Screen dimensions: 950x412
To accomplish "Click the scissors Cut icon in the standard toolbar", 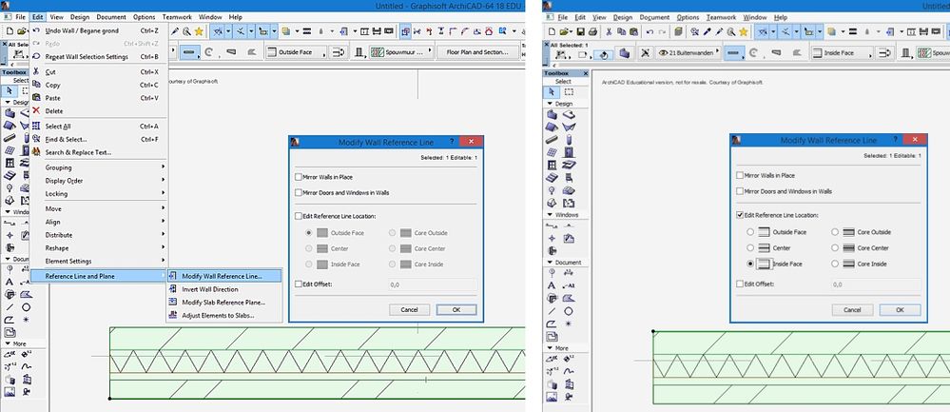I will point(609,31).
